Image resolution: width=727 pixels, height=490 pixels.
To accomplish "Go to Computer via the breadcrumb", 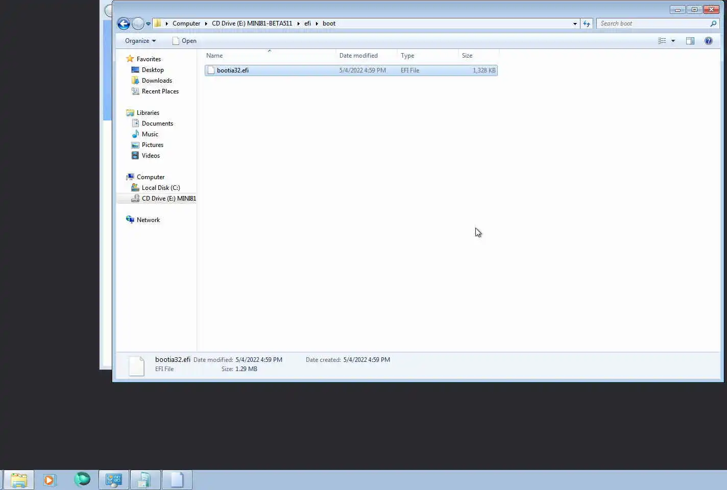I will [x=186, y=23].
